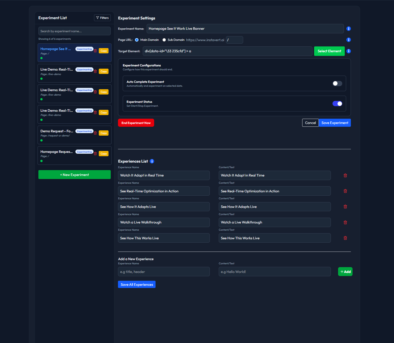Edit Experience Name 'See How This Works Live'
This screenshot has height=343, width=394.
click(164, 238)
